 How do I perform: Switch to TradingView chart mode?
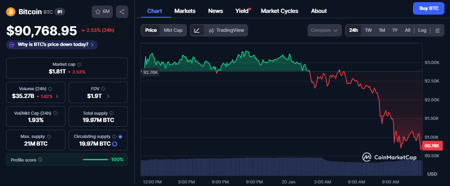click(x=226, y=30)
